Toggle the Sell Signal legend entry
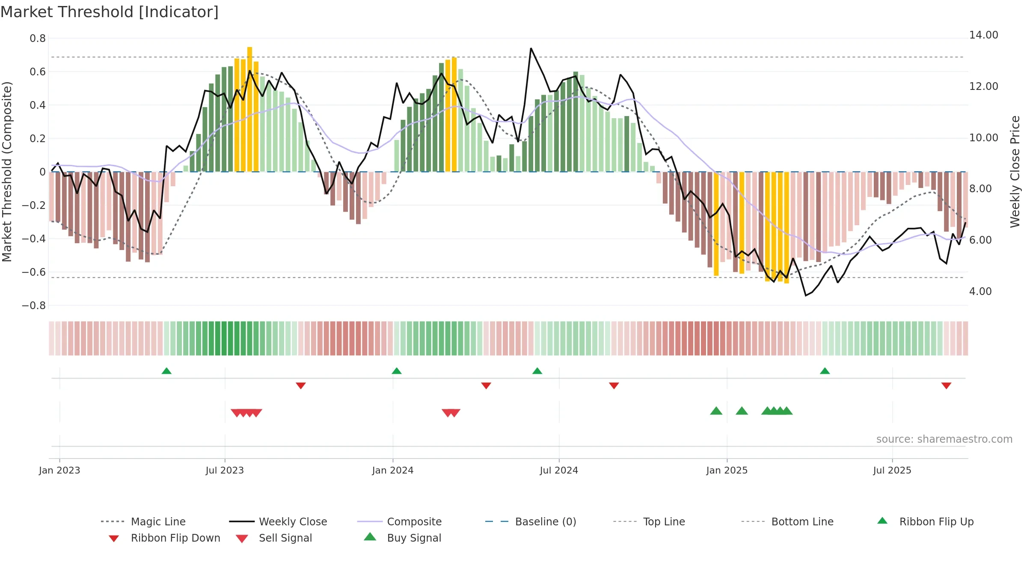The height and width of the screenshot is (578, 1027). pos(274,538)
